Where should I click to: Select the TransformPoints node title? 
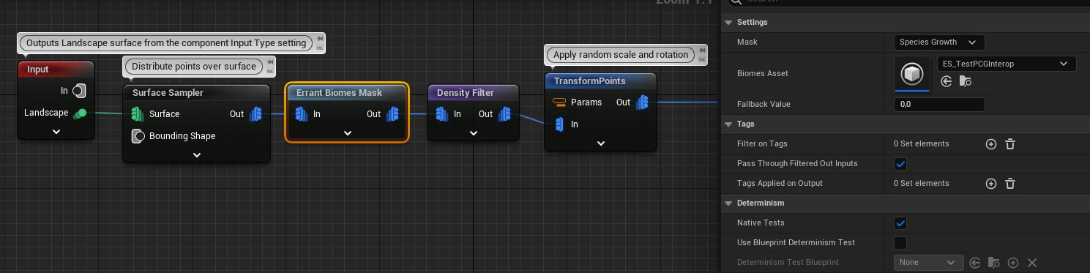[590, 81]
